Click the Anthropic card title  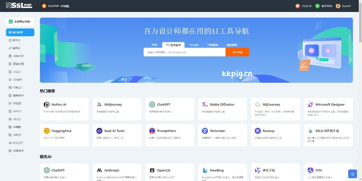tap(112, 170)
